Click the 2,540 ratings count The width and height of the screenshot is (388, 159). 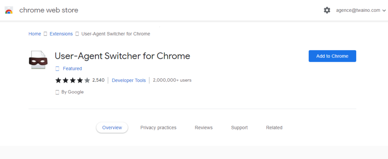click(98, 80)
